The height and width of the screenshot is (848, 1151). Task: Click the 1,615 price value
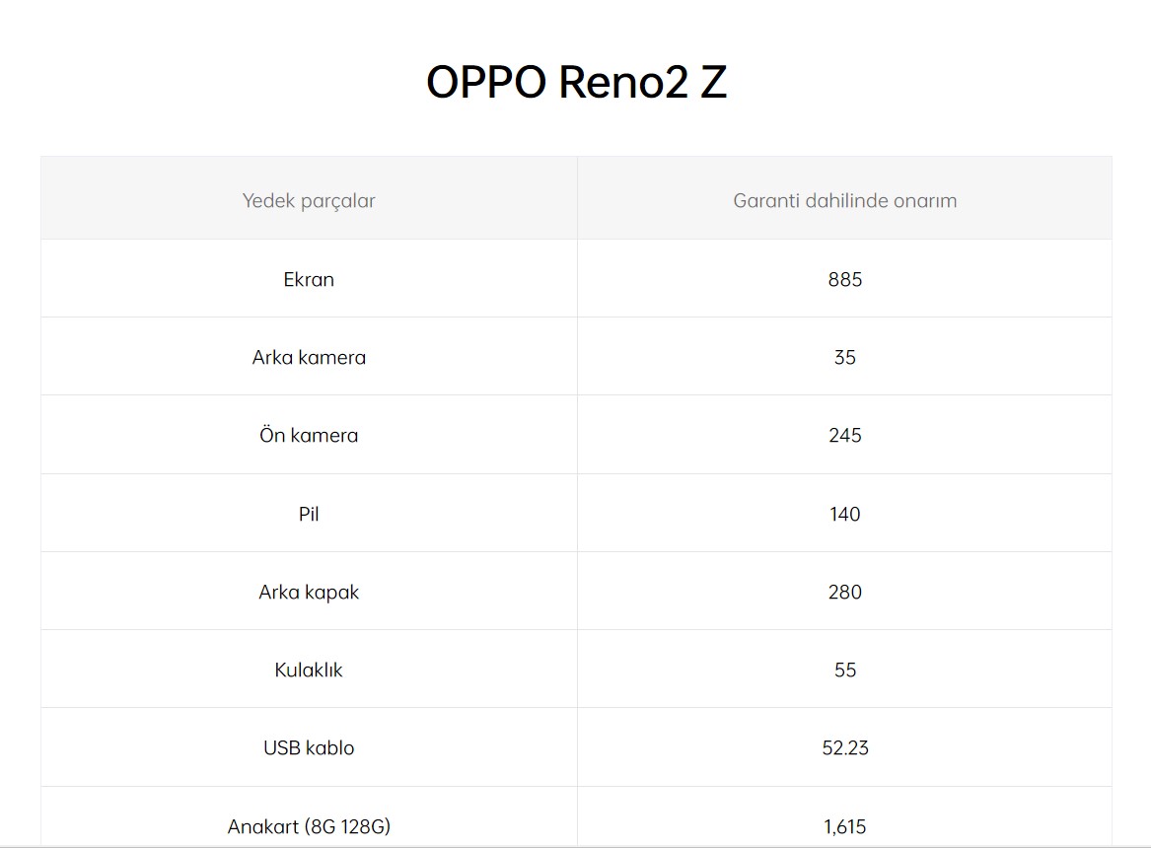[845, 826]
